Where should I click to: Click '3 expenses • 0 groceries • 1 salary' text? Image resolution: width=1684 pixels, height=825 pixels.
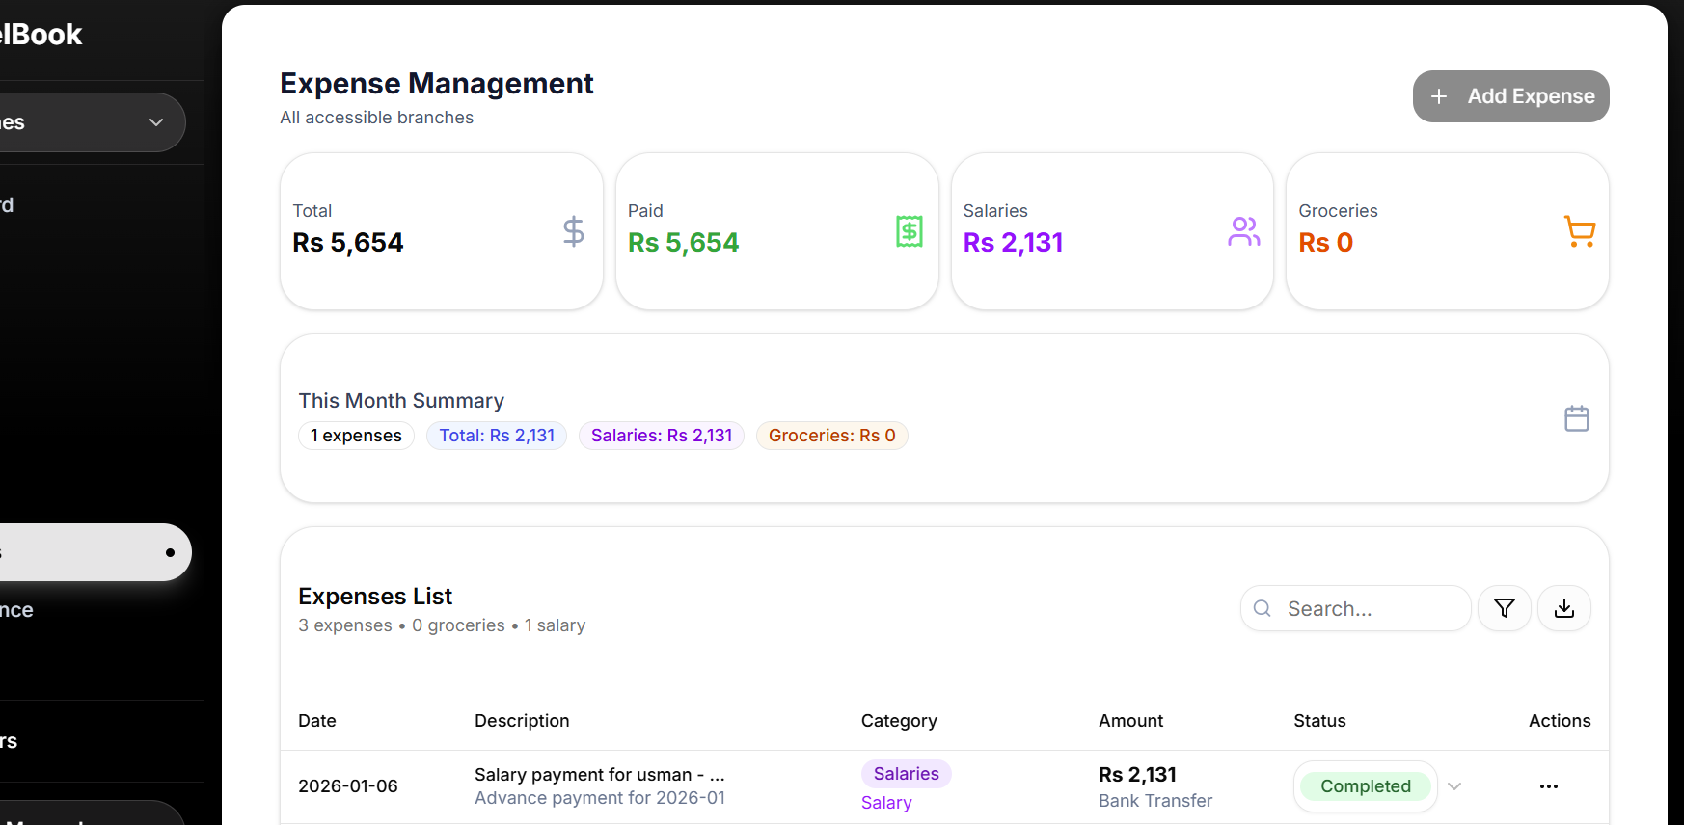(442, 625)
